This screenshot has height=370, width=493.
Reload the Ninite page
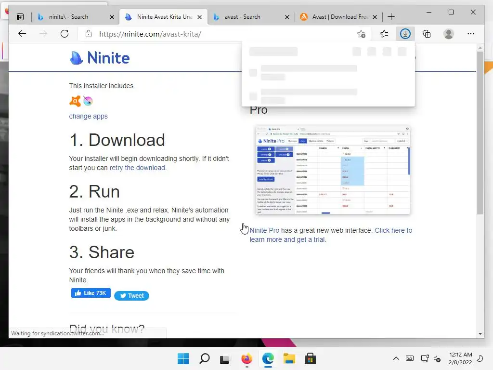[x=65, y=34]
